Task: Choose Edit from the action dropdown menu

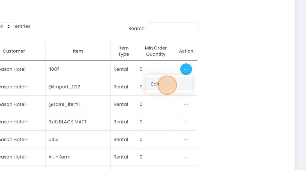Action: 155,84
